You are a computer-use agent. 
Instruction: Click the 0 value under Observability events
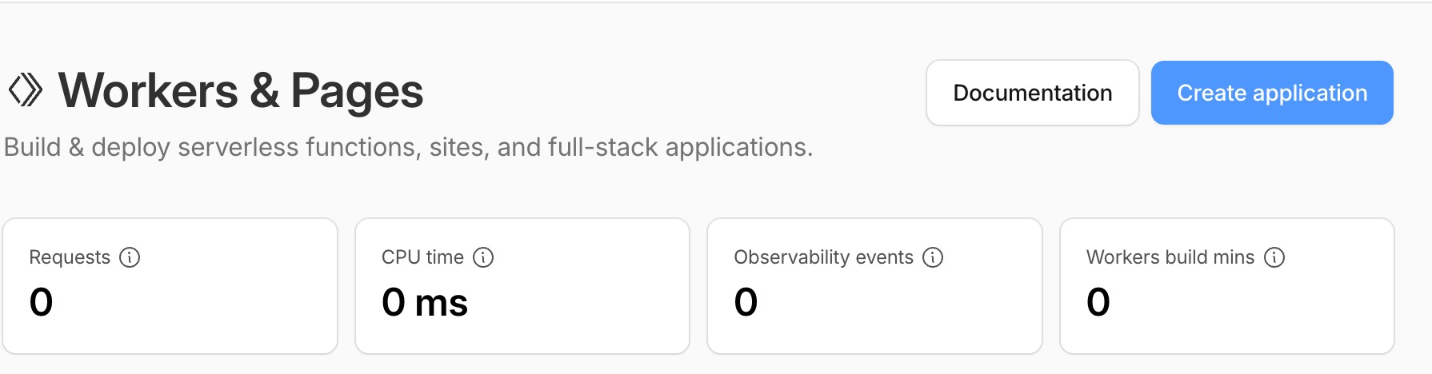[x=746, y=302]
